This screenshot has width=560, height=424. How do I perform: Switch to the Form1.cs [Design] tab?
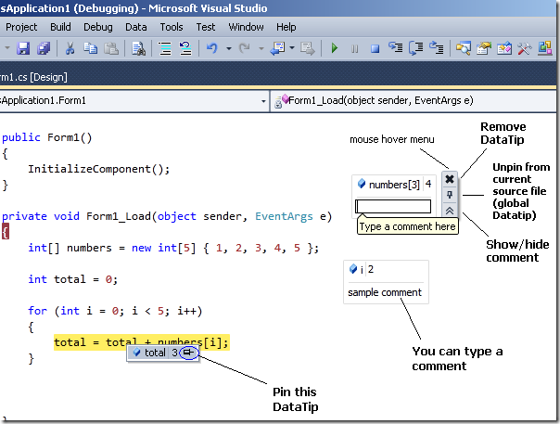[x=33, y=77]
